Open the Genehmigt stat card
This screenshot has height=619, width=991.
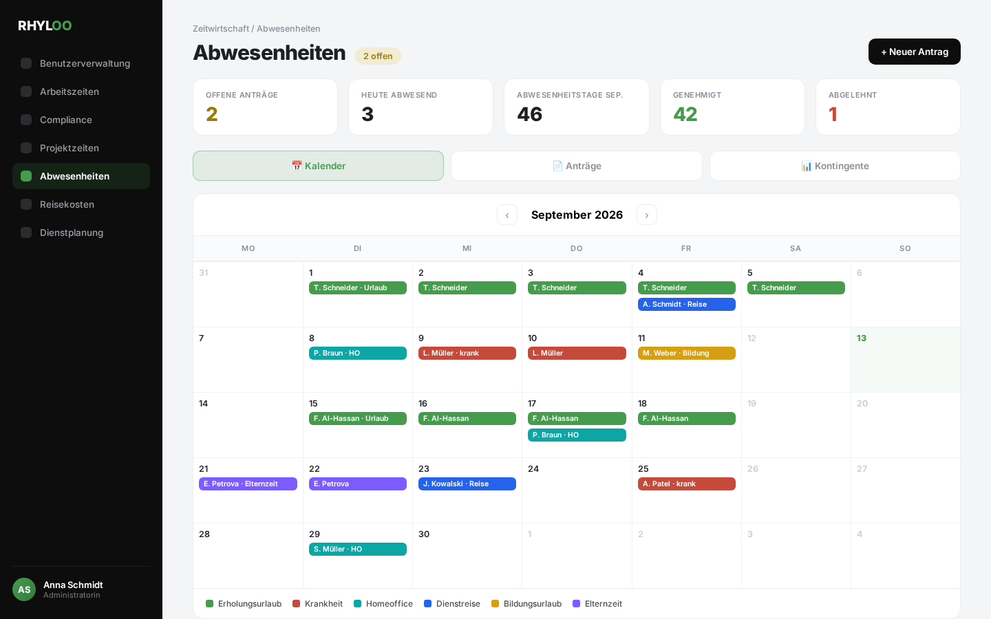pos(732,107)
